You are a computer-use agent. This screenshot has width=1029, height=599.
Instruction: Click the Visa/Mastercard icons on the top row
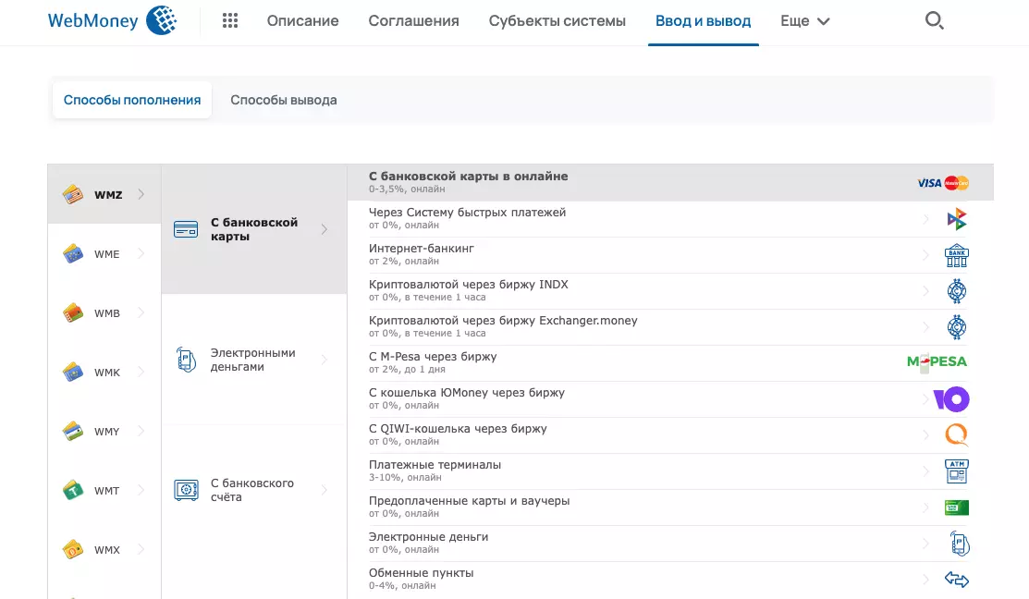(940, 182)
